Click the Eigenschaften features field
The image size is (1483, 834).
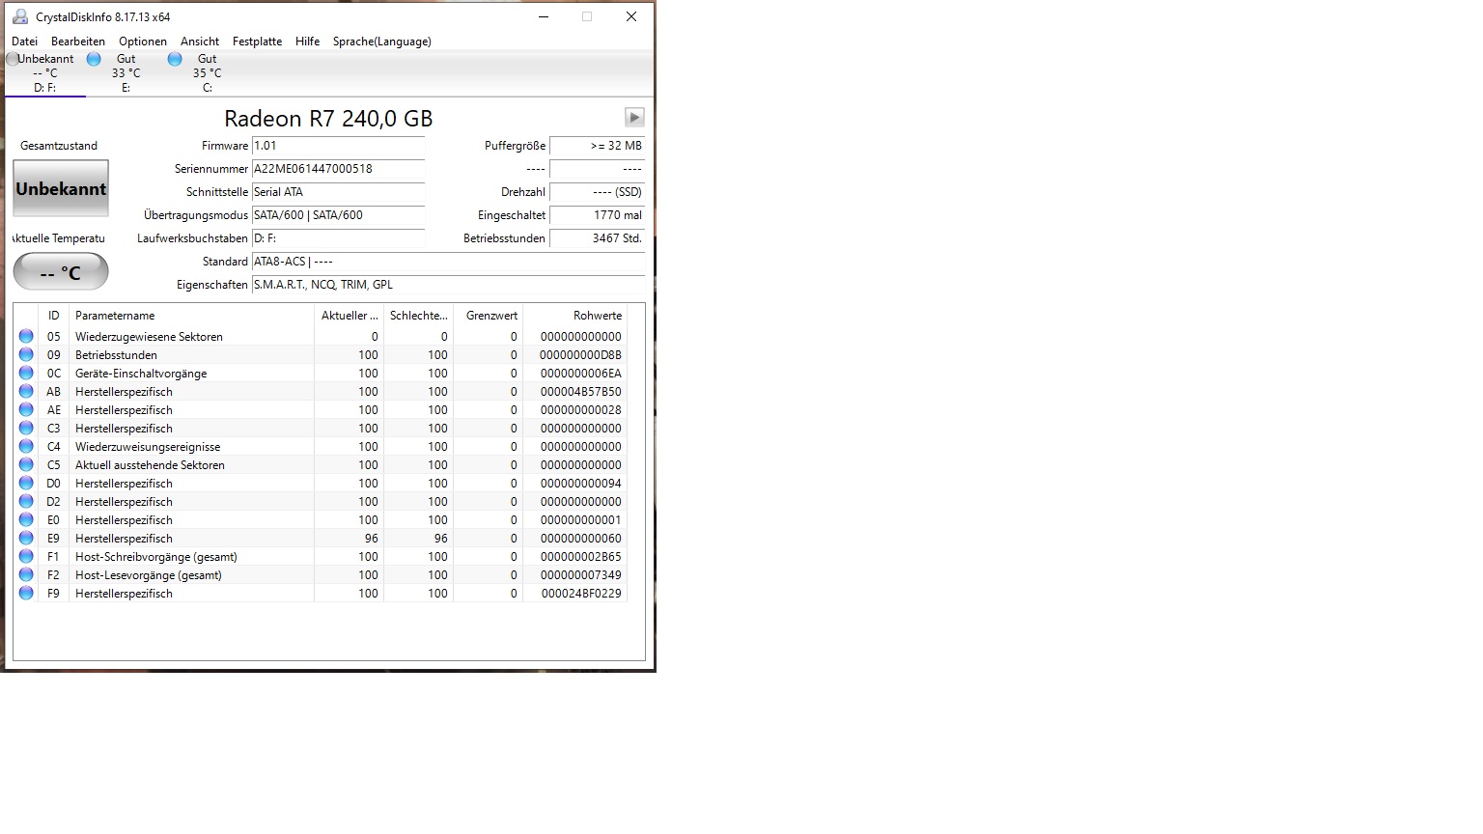click(x=448, y=285)
